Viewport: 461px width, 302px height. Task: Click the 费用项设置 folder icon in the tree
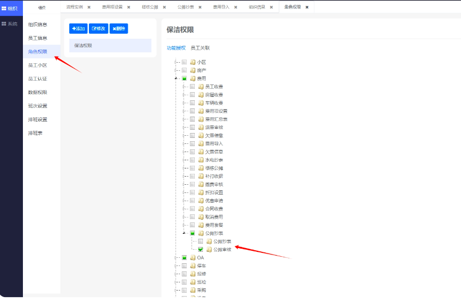(x=201, y=111)
